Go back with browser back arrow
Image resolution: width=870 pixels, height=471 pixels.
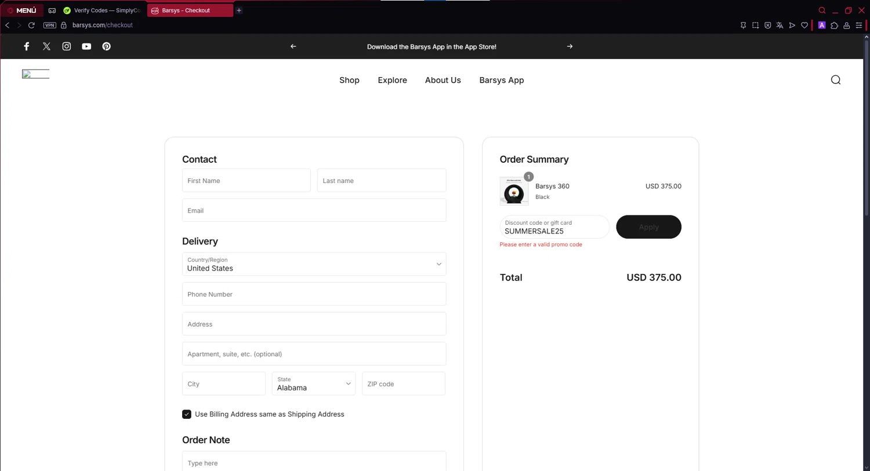(7, 25)
